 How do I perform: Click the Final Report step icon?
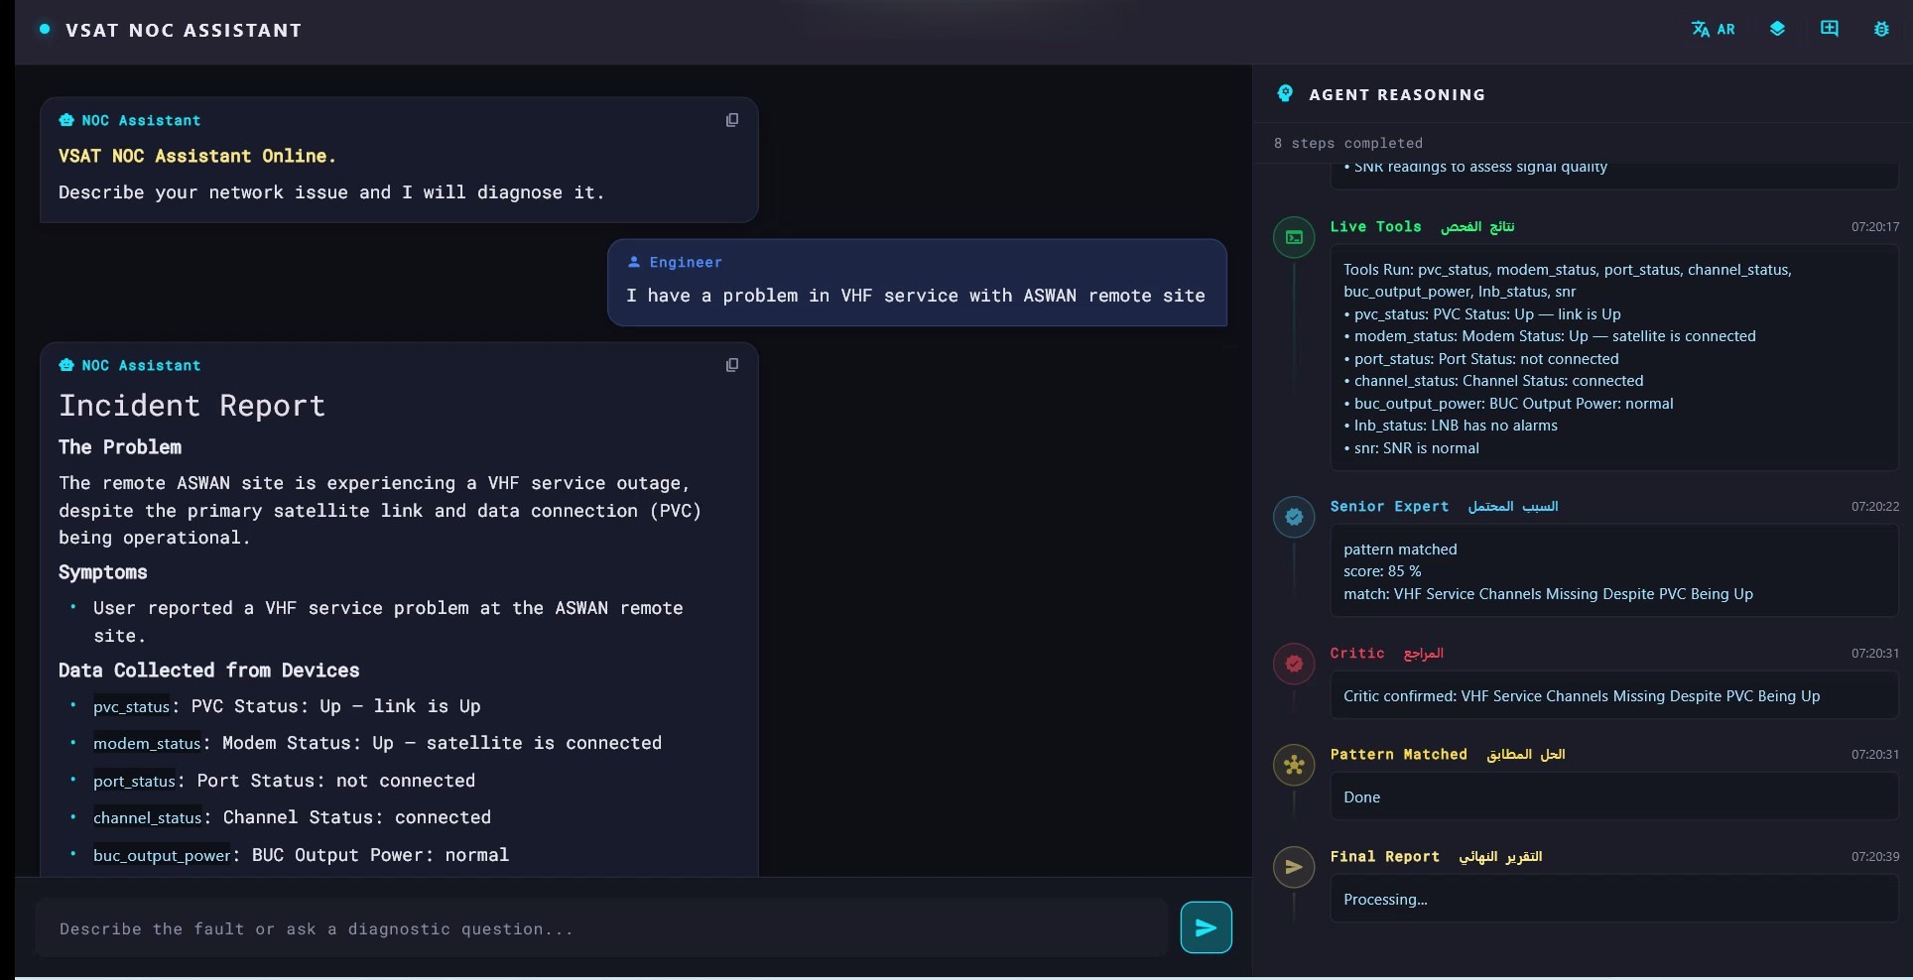(x=1294, y=867)
